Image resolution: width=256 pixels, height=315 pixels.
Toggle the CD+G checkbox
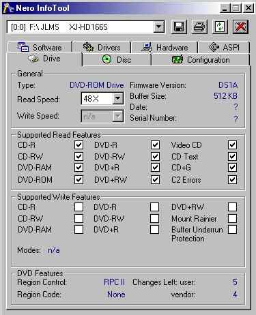pos(232,168)
